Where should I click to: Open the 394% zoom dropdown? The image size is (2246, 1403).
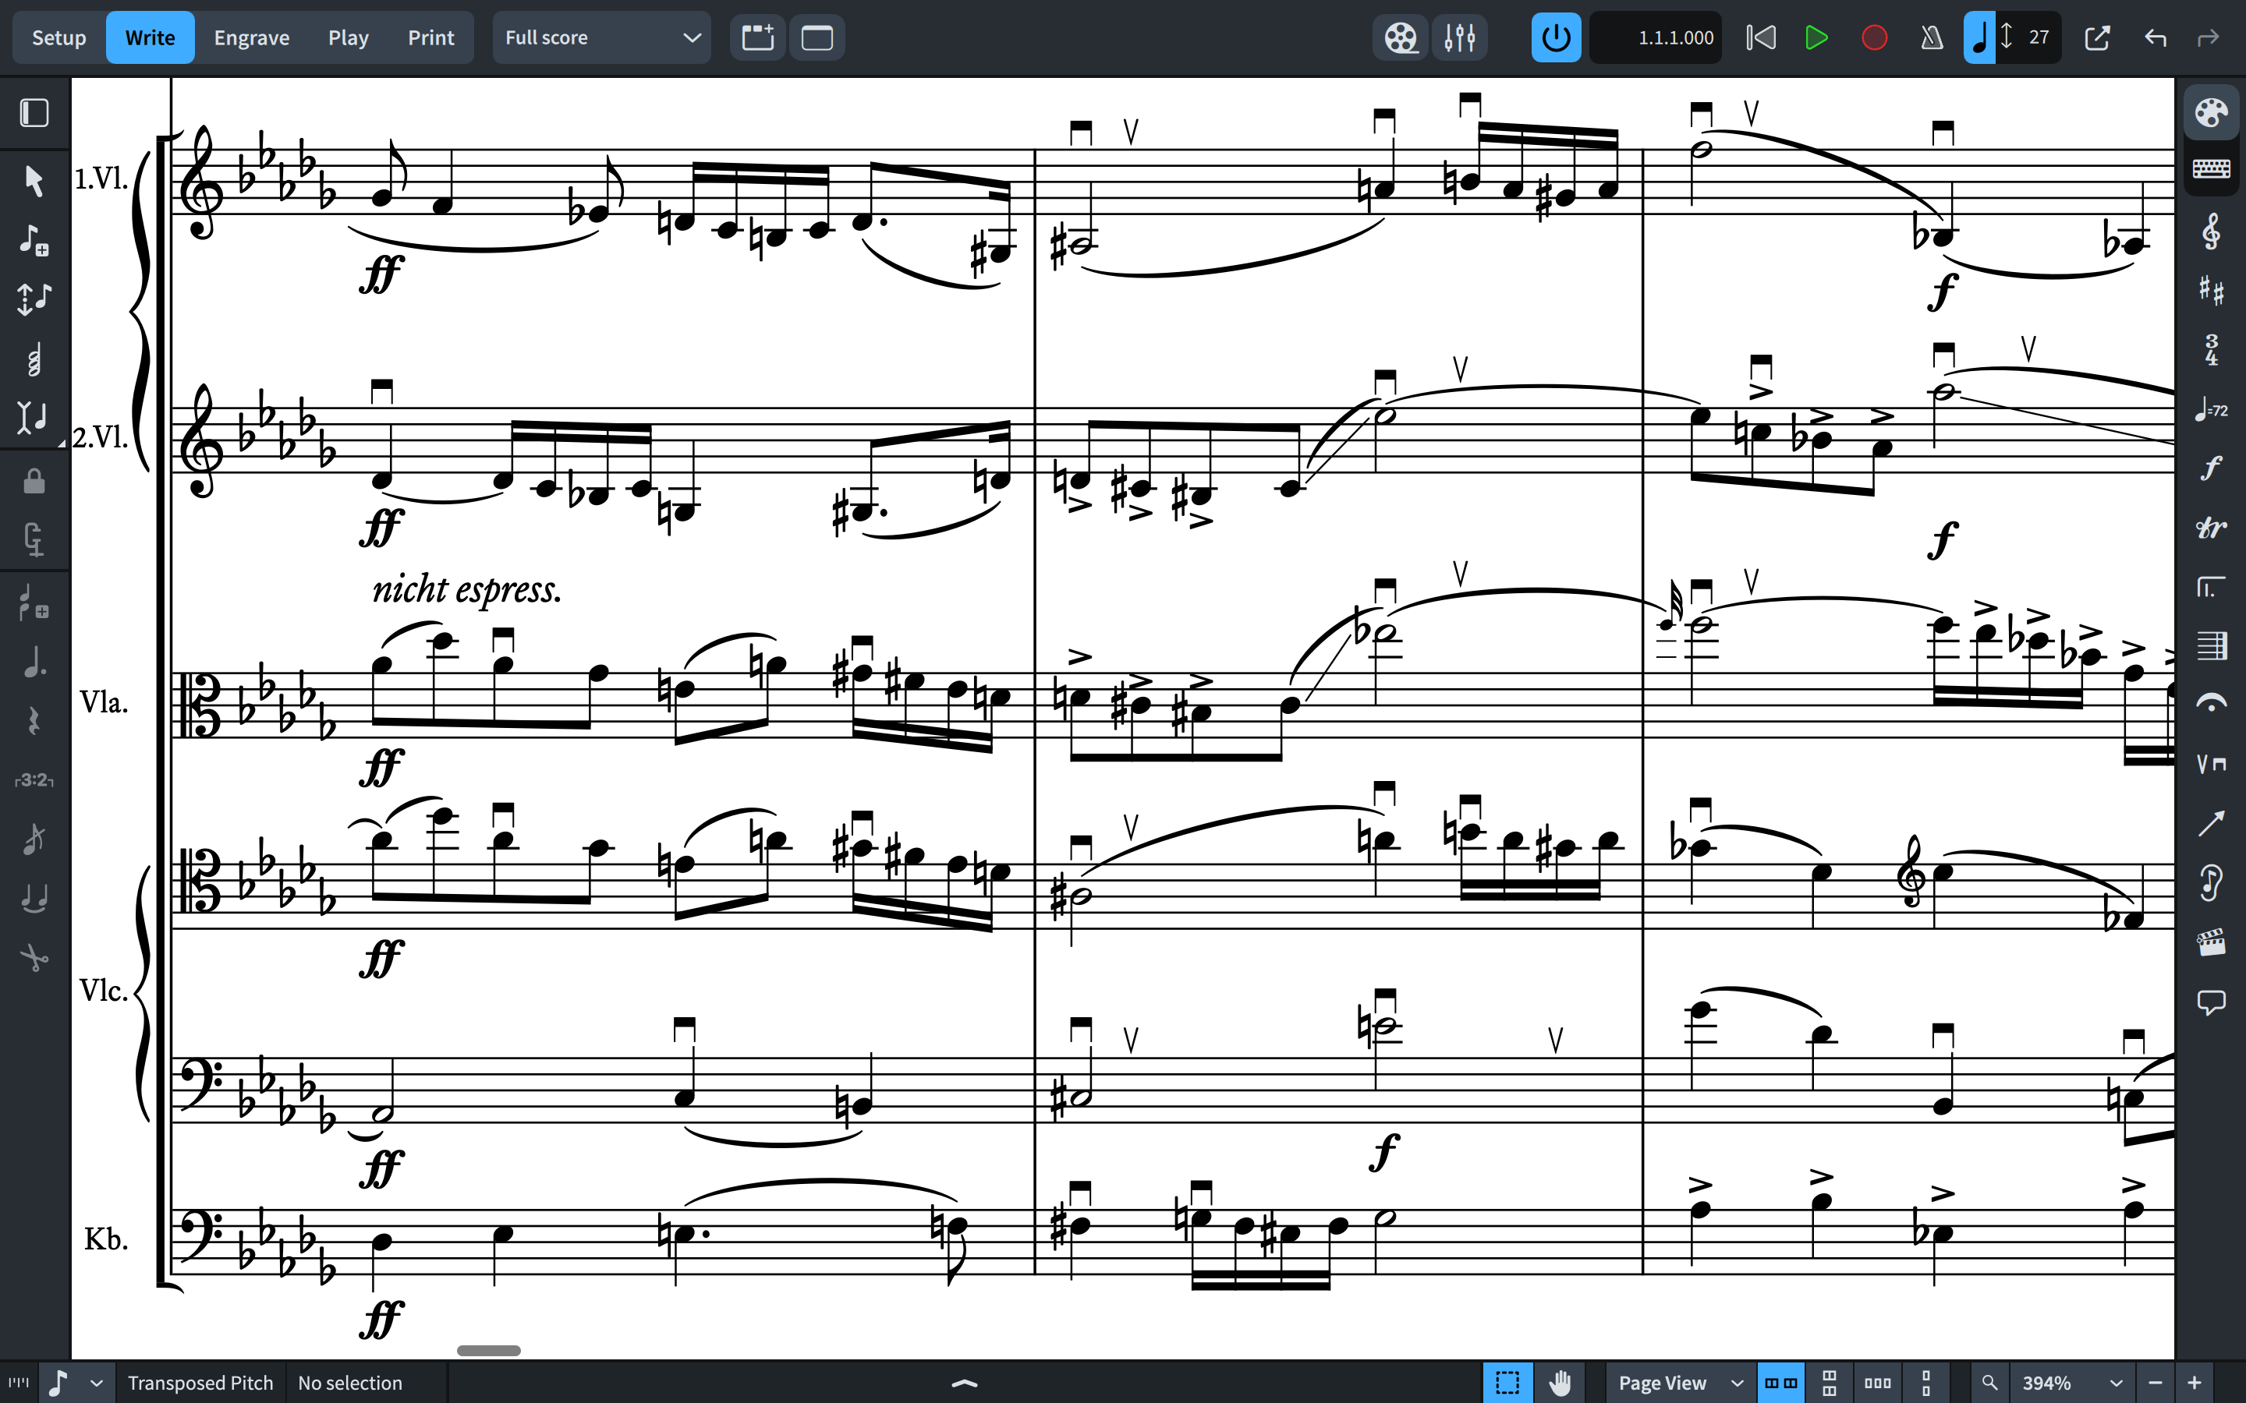tap(2071, 1383)
